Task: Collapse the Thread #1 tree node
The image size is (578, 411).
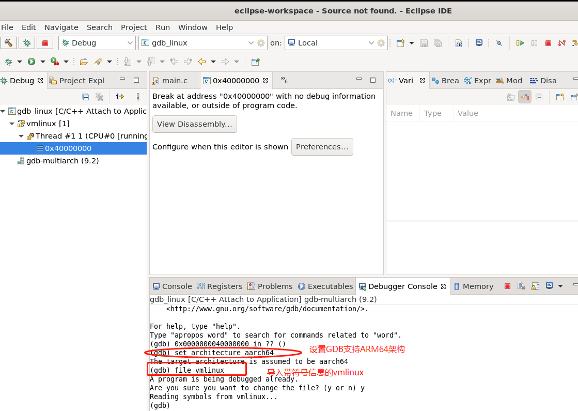Action: tap(21, 136)
